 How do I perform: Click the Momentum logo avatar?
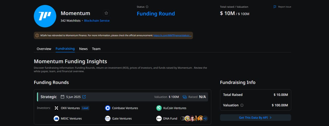(x=45, y=16)
